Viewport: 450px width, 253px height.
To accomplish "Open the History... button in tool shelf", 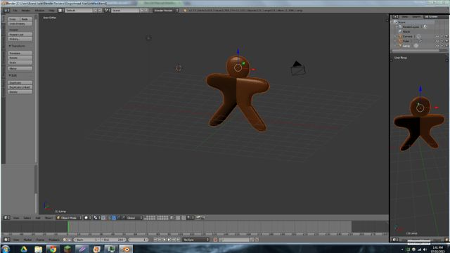I will click(20, 39).
